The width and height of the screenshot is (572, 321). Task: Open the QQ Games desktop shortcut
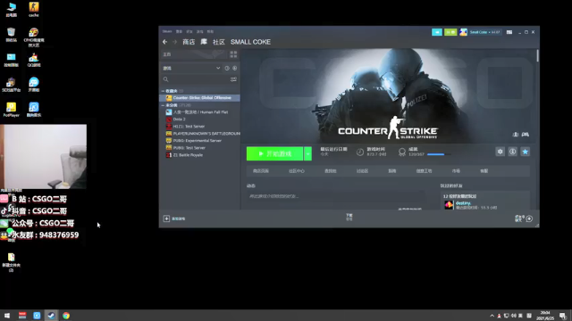(34, 60)
